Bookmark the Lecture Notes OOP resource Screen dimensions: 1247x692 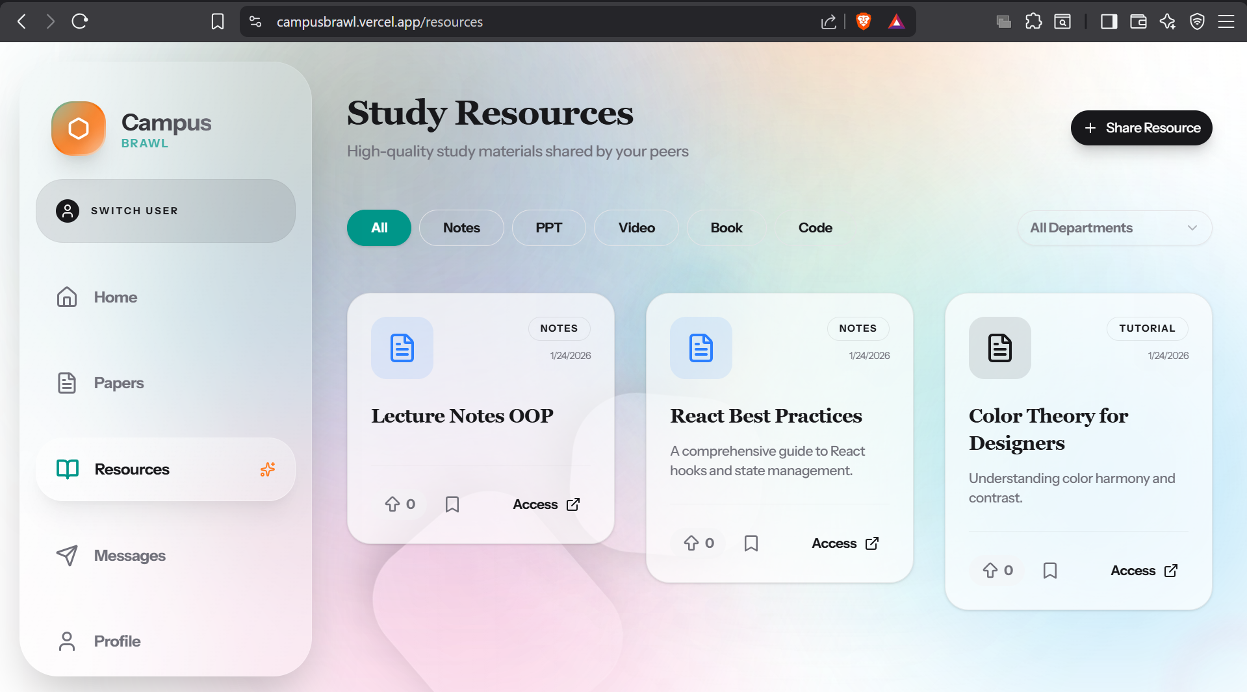[452, 504]
